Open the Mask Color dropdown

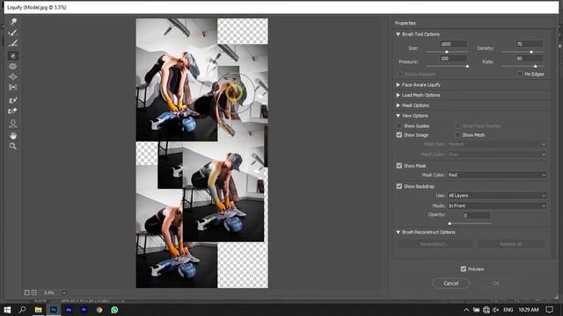pyautogui.click(x=497, y=176)
